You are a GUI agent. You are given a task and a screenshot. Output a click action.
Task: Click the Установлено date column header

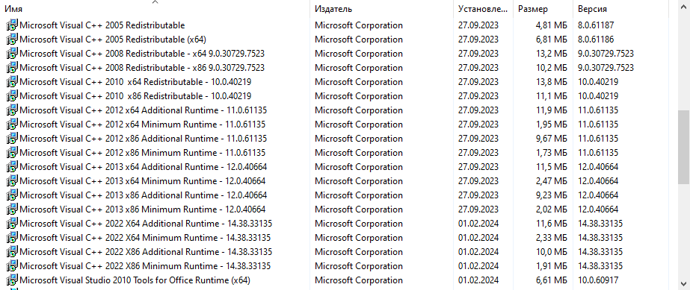pyautogui.click(x=483, y=9)
